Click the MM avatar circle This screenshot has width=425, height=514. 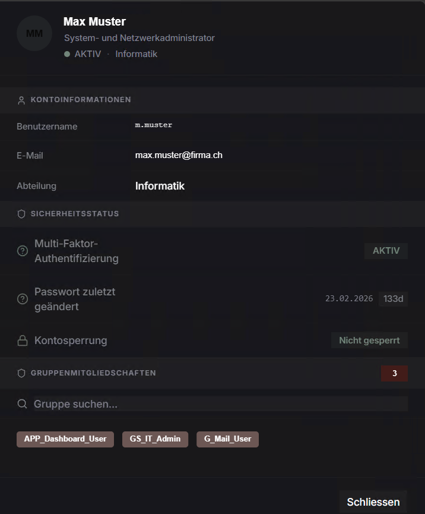point(34,33)
